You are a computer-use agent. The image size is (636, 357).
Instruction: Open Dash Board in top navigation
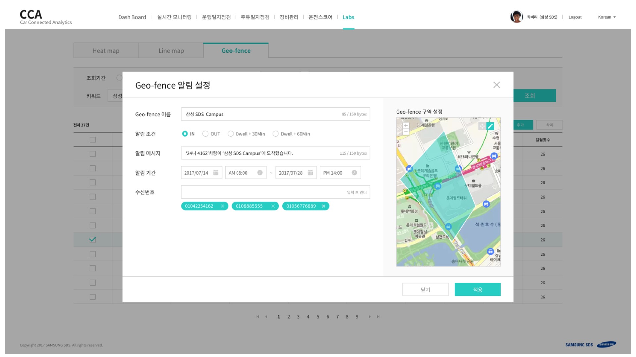click(x=132, y=17)
